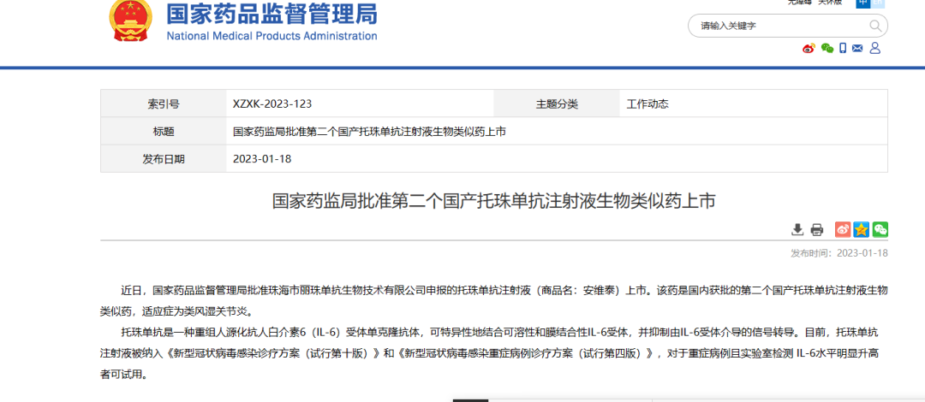925x402 pixels.
Task: Click the 工作动态 category value
Action: (x=647, y=104)
